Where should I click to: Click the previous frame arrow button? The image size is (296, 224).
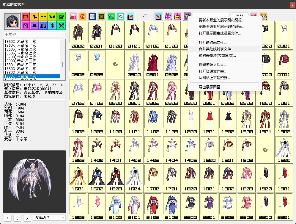point(8,218)
